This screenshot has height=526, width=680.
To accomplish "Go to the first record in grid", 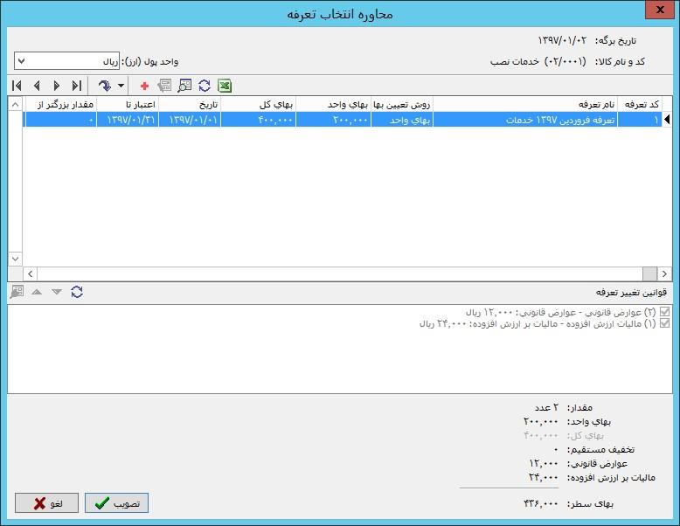I will tap(17, 86).
